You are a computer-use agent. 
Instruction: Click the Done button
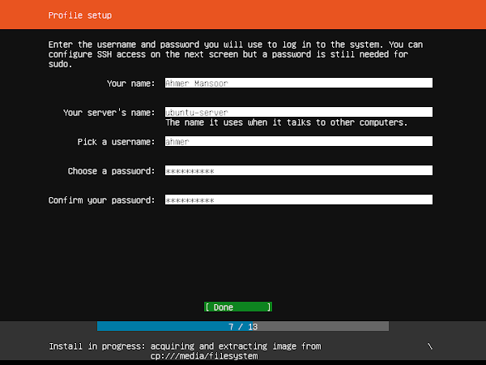click(x=238, y=307)
